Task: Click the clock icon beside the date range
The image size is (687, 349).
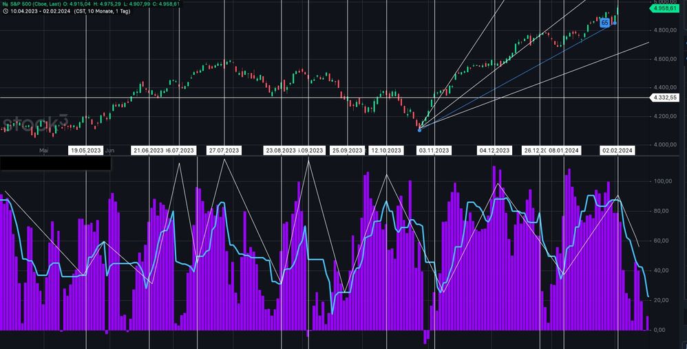Action: [x=5, y=12]
